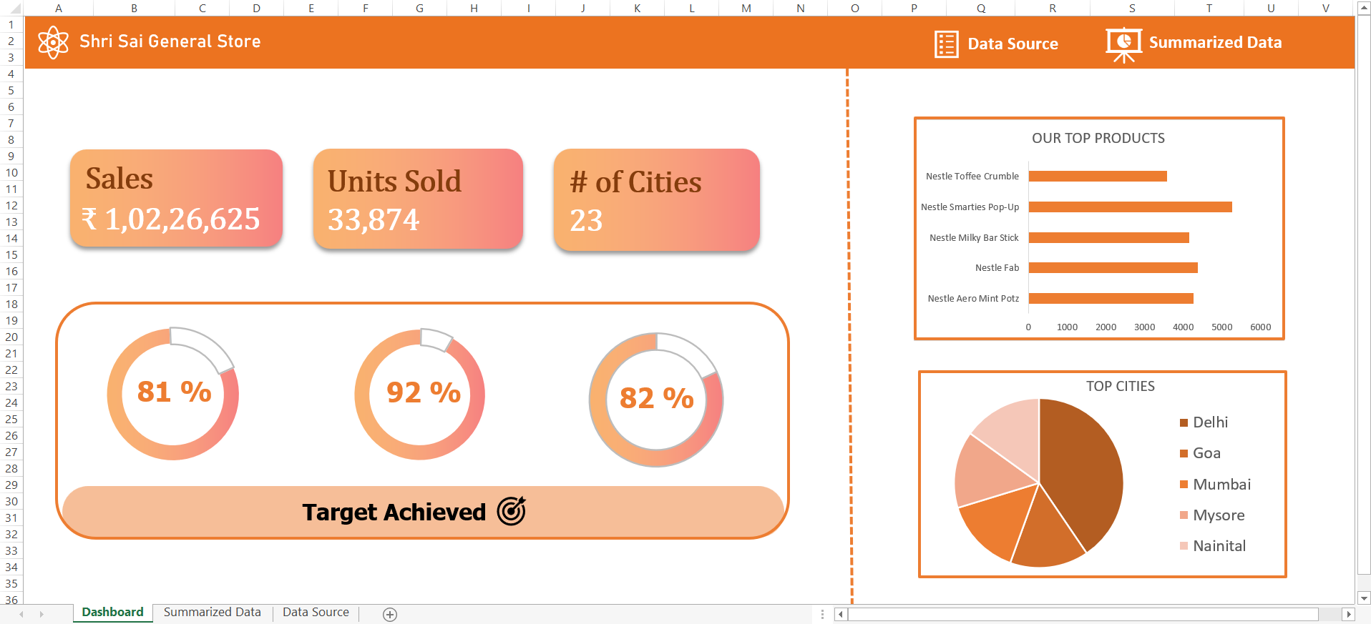Click the Summarized Data presentation board icon
The height and width of the screenshot is (624, 1371).
[1123, 44]
